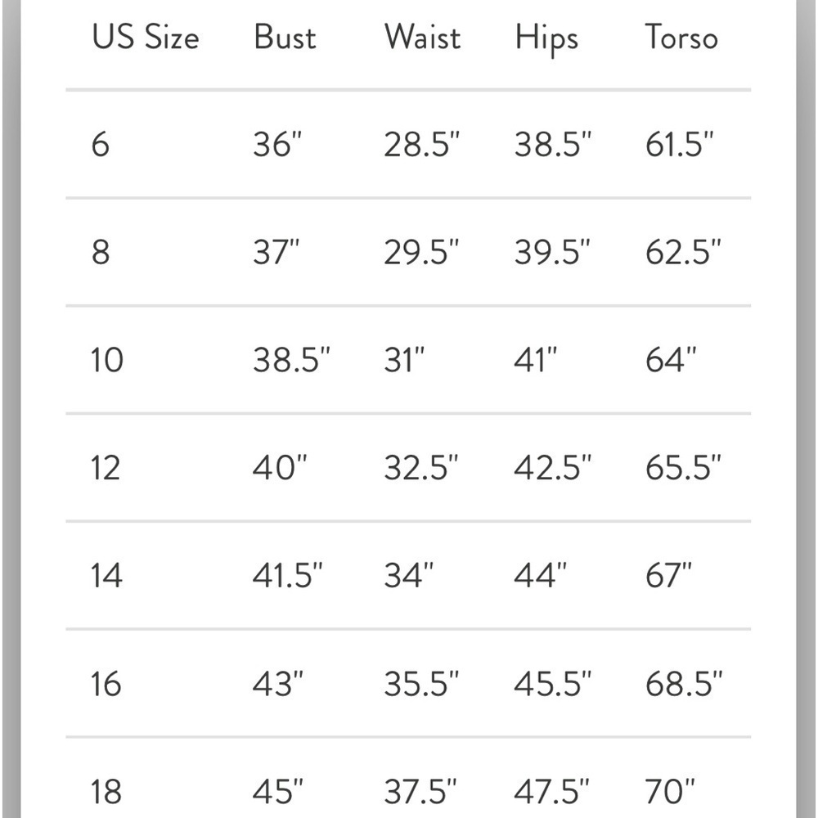Select the 39.5" hips measurement
818x818 pixels.
(552, 253)
